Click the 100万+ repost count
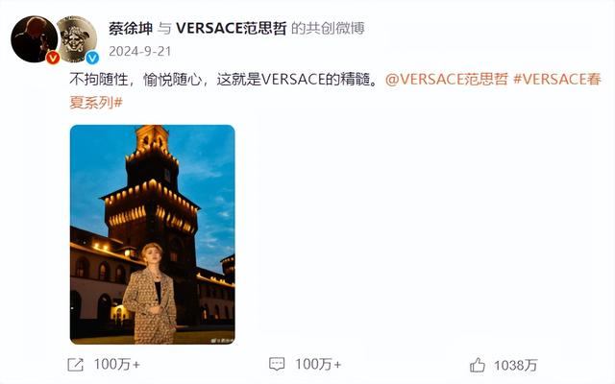Viewport: 615px width, 384px height. pyautogui.click(x=117, y=365)
